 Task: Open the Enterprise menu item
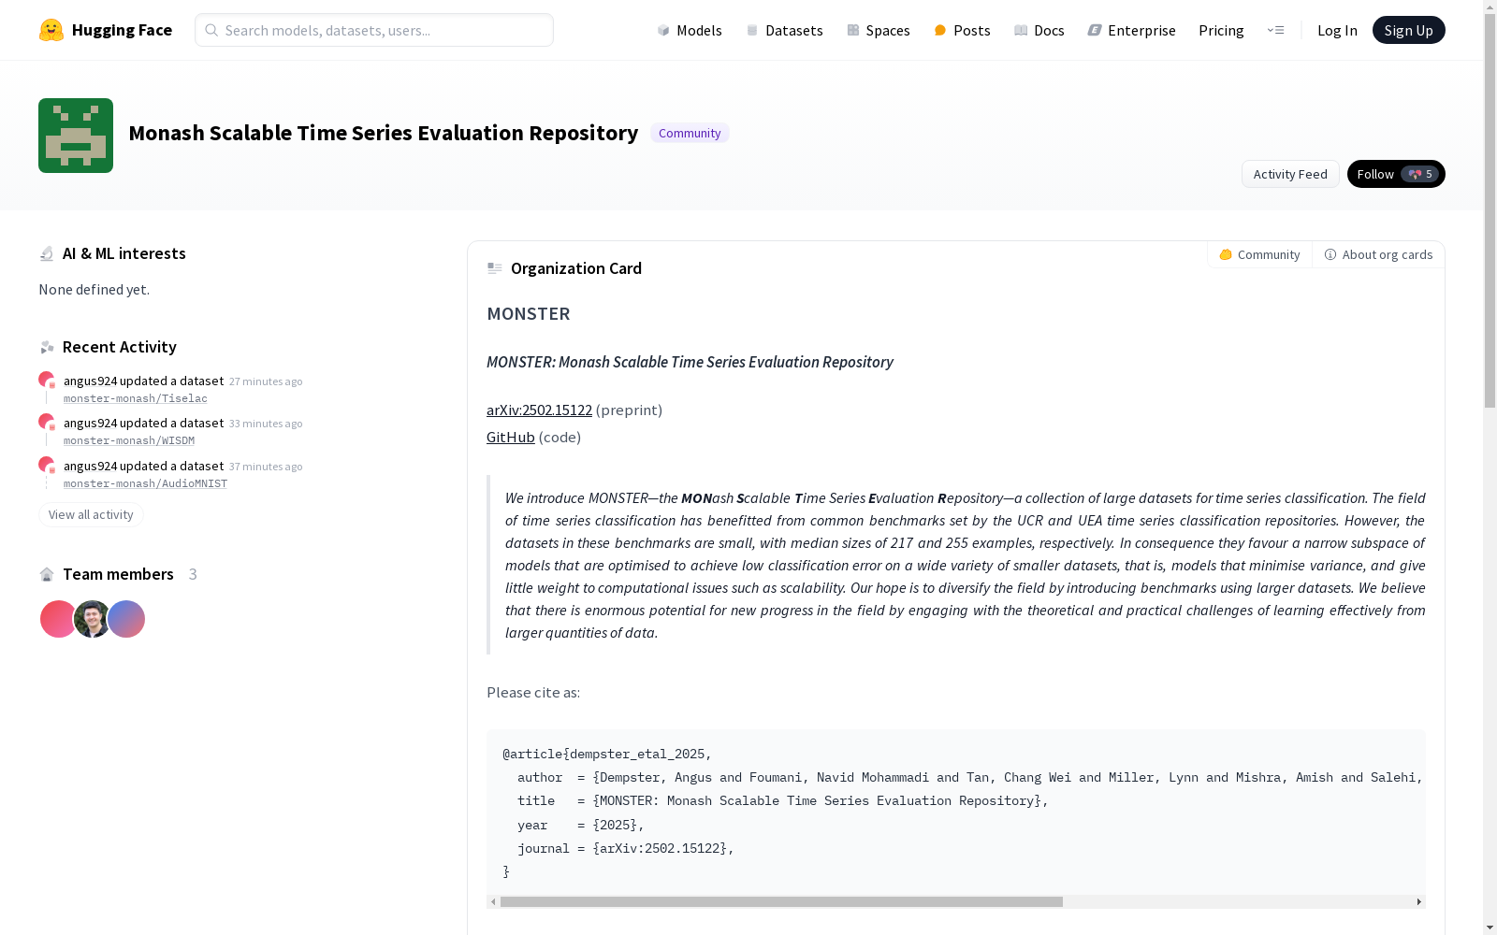(1131, 30)
